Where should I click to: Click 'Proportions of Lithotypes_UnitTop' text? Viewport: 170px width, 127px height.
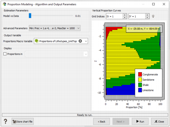58,41
